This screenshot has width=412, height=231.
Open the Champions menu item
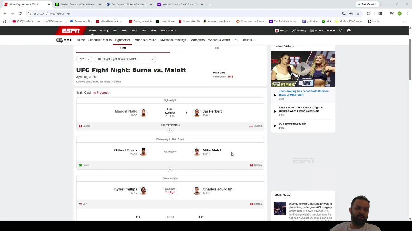pyautogui.click(x=197, y=40)
